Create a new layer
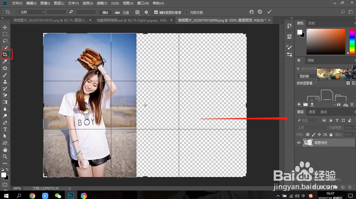 pos(343,187)
